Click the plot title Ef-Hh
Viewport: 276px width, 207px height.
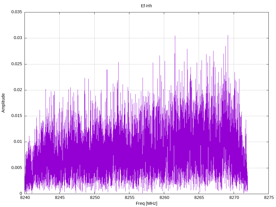[146, 6]
